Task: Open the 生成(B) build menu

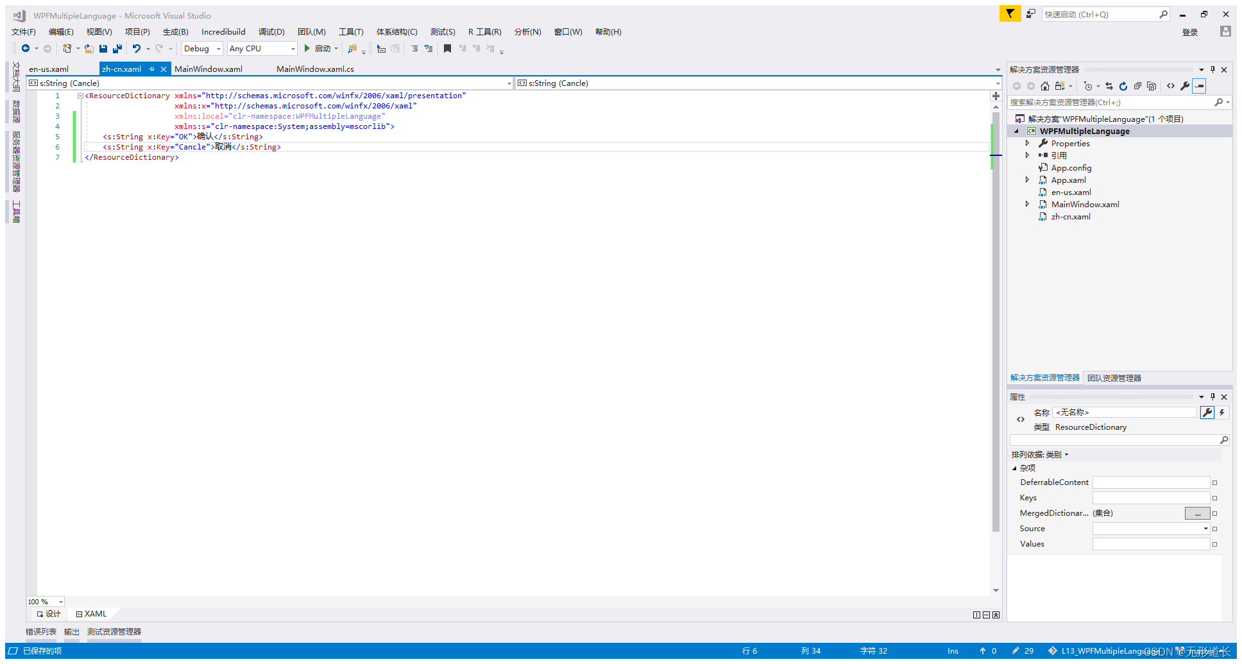Action: 176,31
